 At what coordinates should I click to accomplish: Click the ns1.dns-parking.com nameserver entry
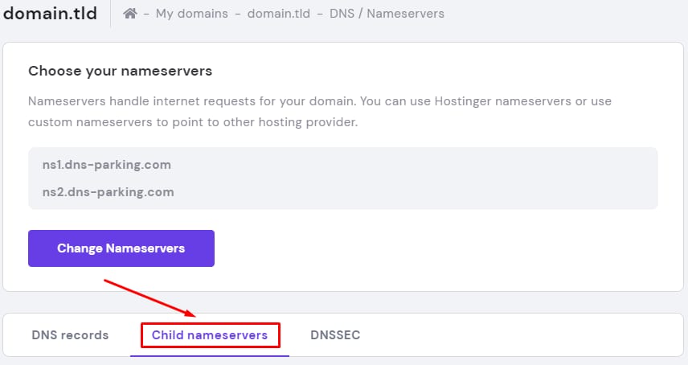107,165
